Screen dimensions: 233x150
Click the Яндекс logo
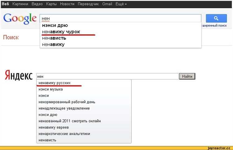point(19,75)
